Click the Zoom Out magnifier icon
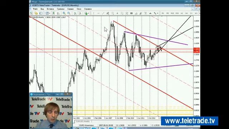Image resolution: width=229 pixels, height=129 pixels. click(x=69, y=13)
